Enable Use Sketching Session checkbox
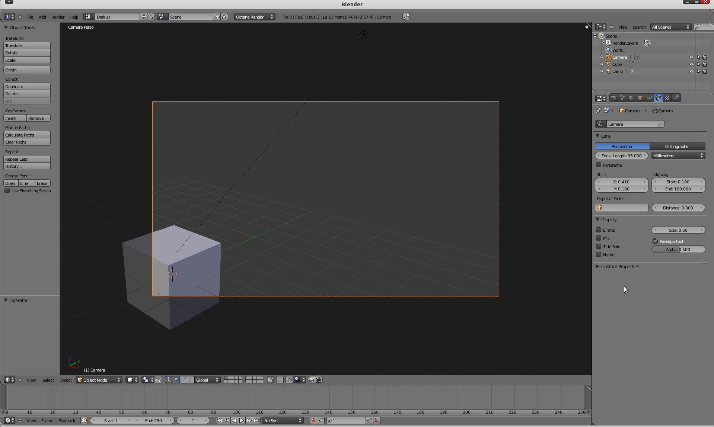 (x=7, y=190)
